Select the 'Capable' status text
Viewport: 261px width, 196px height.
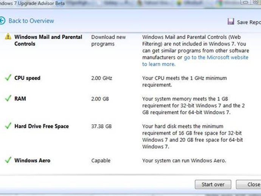[101, 161]
